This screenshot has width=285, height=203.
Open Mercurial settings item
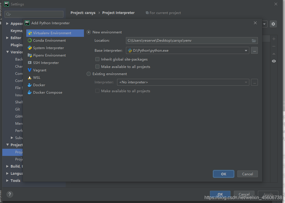tap(19, 124)
